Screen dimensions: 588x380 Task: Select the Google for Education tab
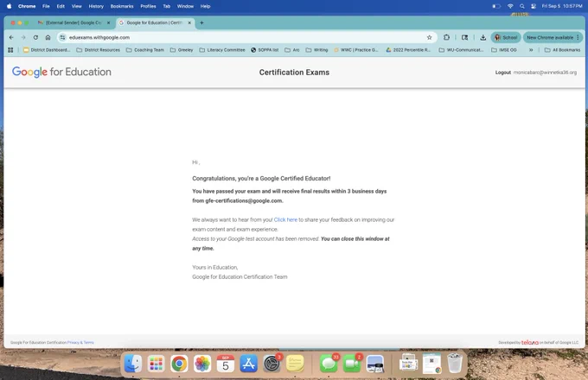pos(155,22)
